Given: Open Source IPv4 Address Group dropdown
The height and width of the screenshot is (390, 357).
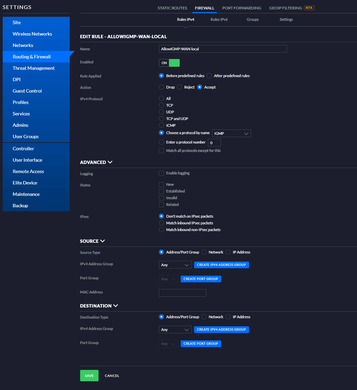Looking at the screenshot, I should (x=175, y=265).
